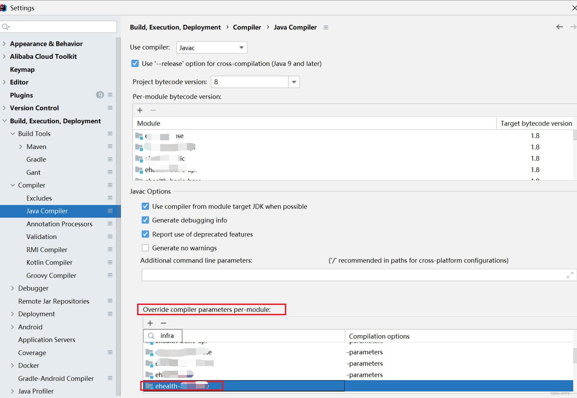Add an override compiler parameters module
577x398 pixels.
pyautogui.click(x=150, y=323)
